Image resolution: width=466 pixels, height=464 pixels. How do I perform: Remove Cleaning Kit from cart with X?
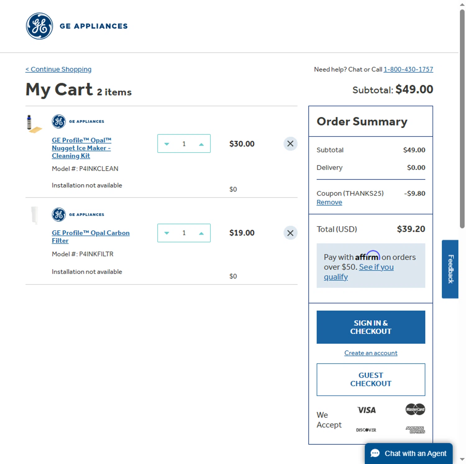pyautogui.click(x=290, y=144)
